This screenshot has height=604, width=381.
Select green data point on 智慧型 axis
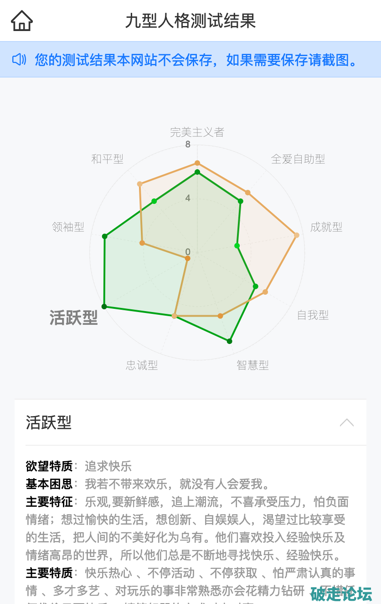[230, 341]
